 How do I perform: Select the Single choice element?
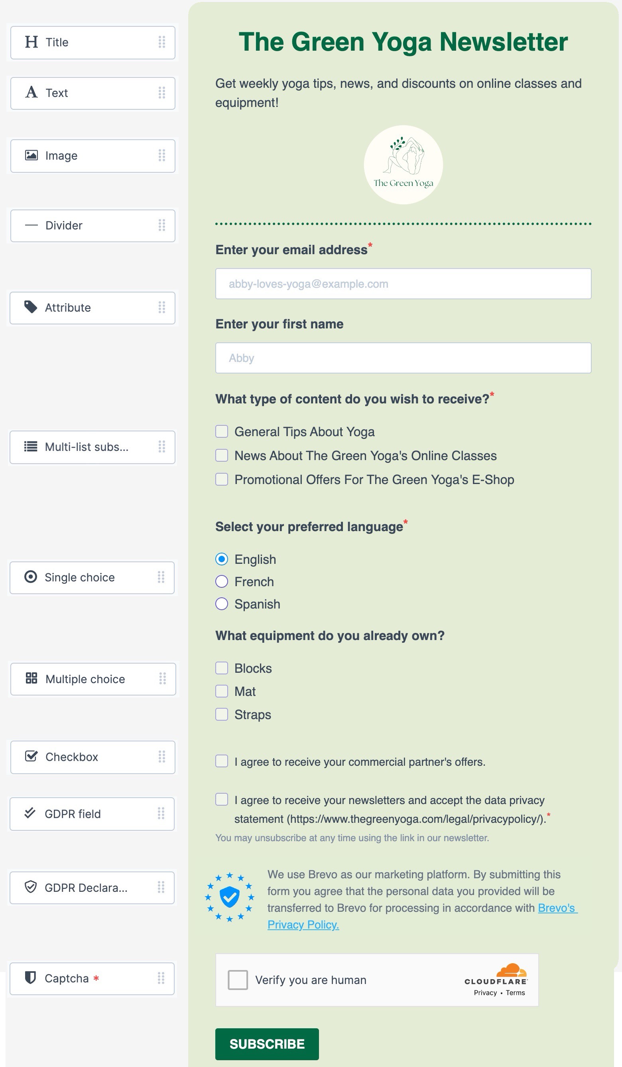(93, 577)
